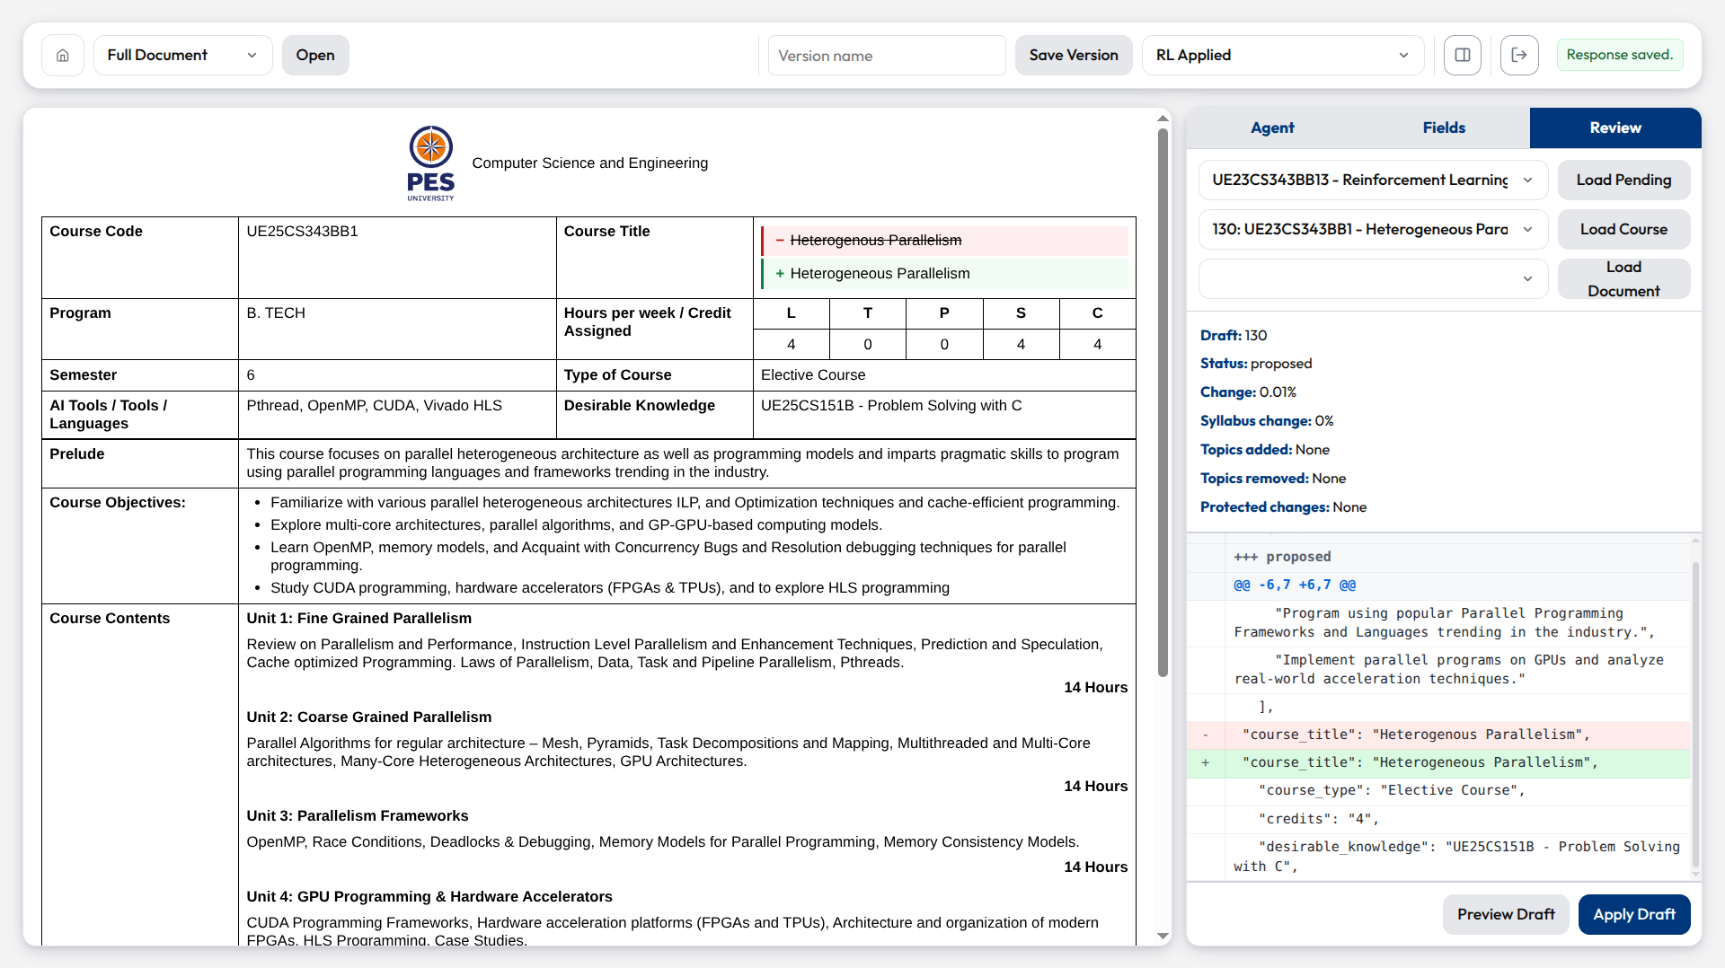Switch to the Fields tab
Image resolution: width=1725 pixels, height=968 pixels.
tap(1444, 128)
